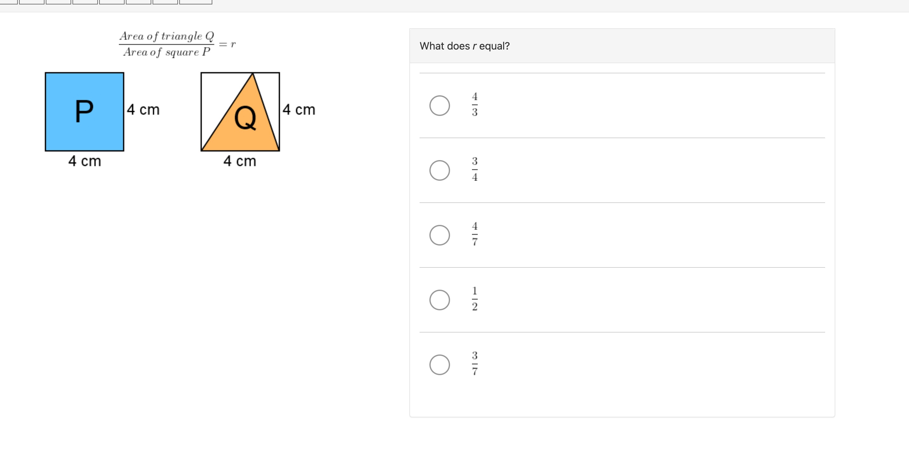Pick the 4/7 answer radio button

pos(439,235)
